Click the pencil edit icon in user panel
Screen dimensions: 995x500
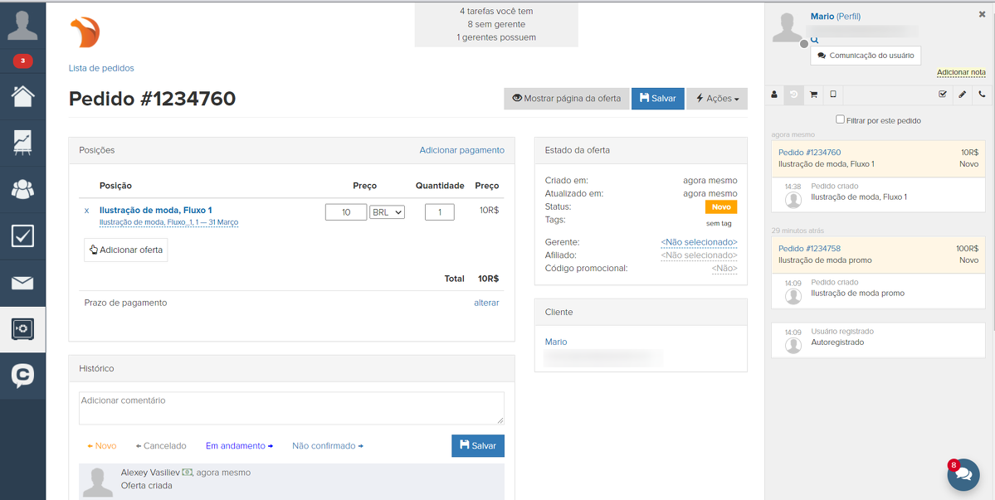[962, 95]
